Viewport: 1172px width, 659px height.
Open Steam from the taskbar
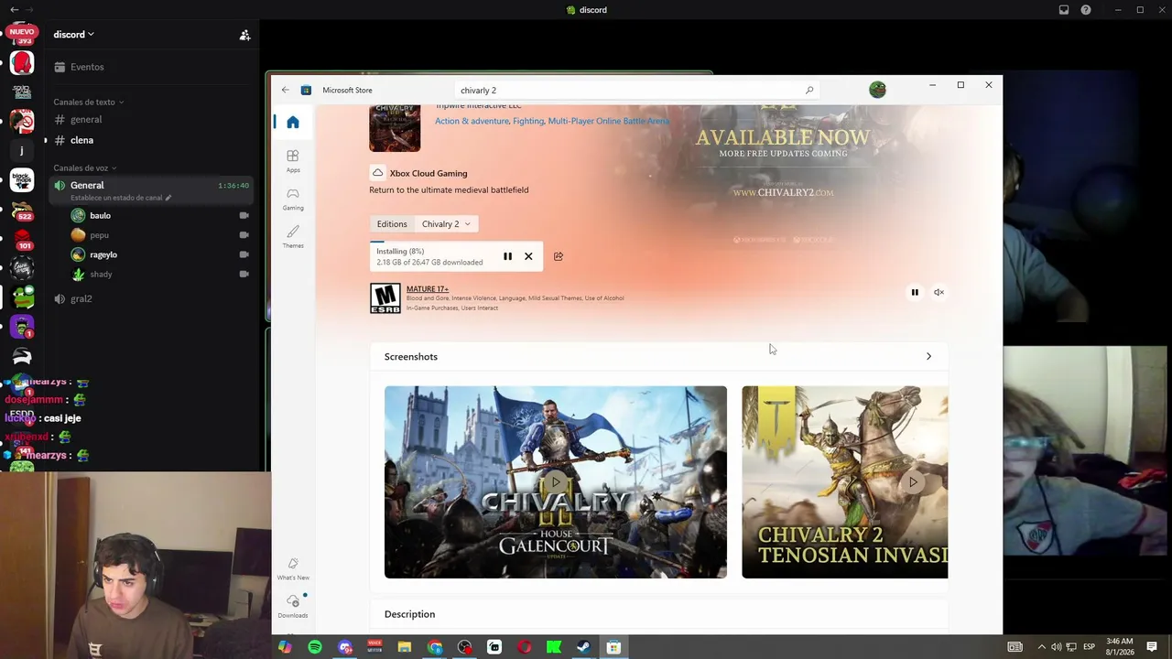[583, 647]
